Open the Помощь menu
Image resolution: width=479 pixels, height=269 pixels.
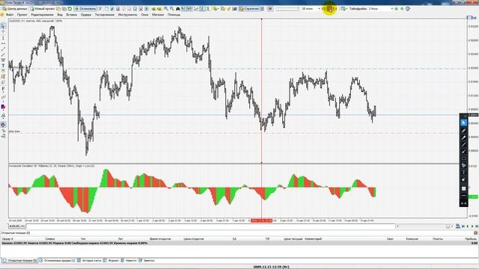point(174,15)
